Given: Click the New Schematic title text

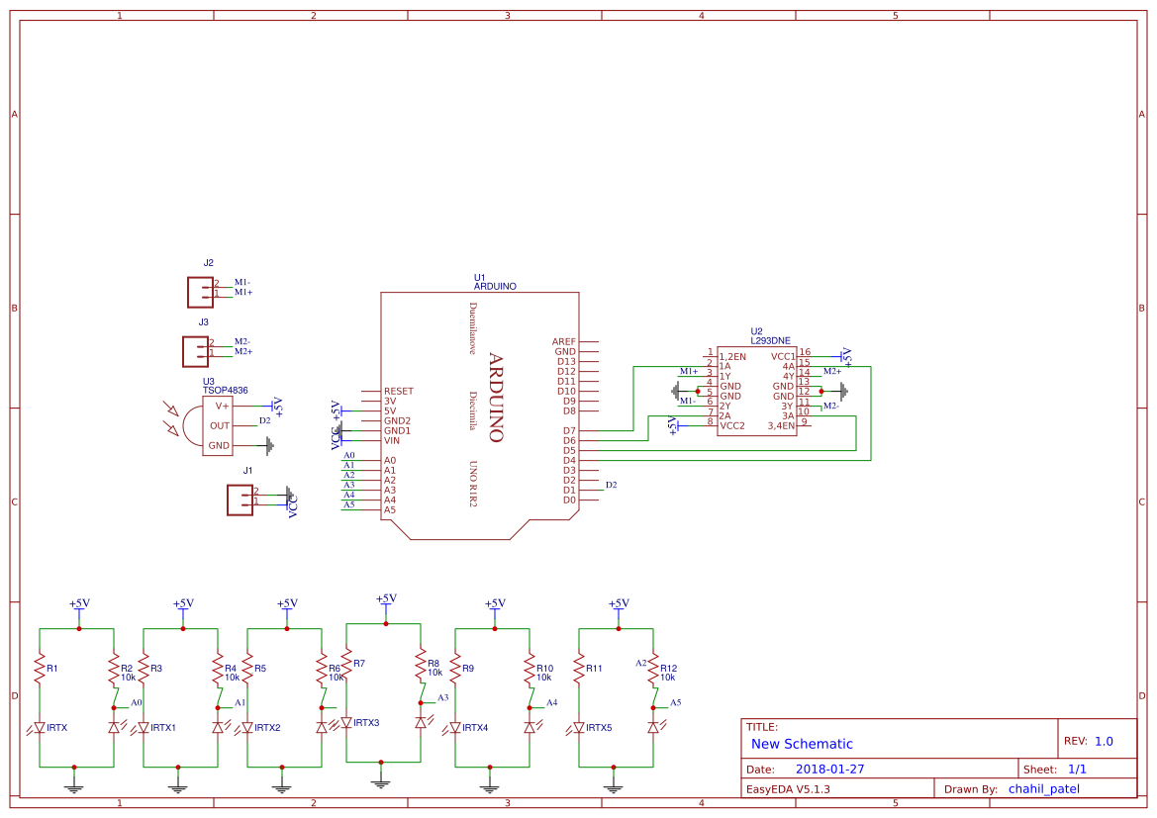Looking at the screenshot, I should [802, 744].
